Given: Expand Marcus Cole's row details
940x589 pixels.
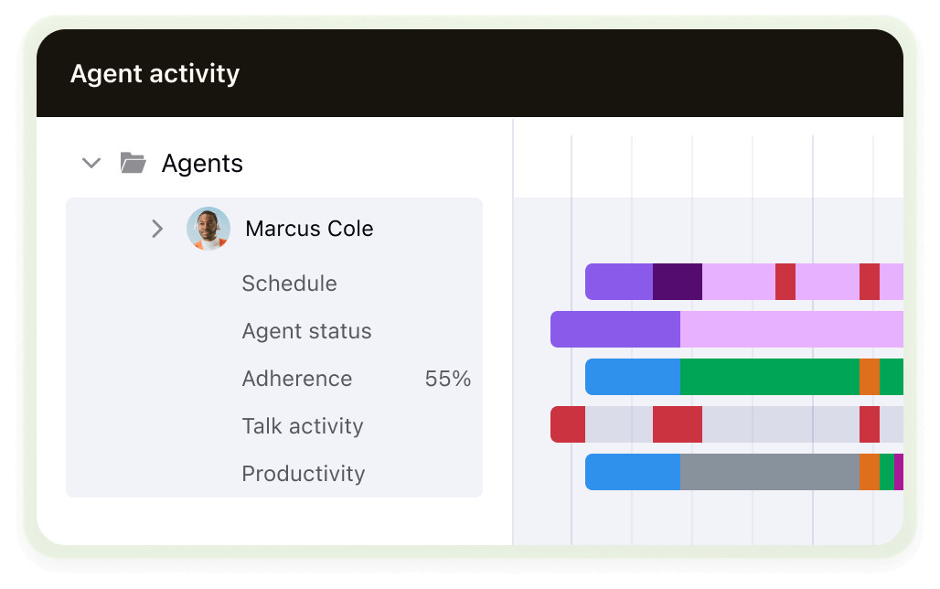Looking at the screenshot, I should click(157, 229).
